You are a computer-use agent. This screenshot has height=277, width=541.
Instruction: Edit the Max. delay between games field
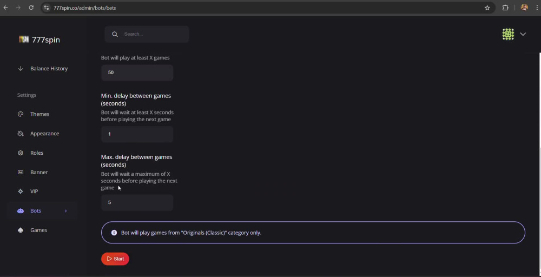(x=137, y=202)
